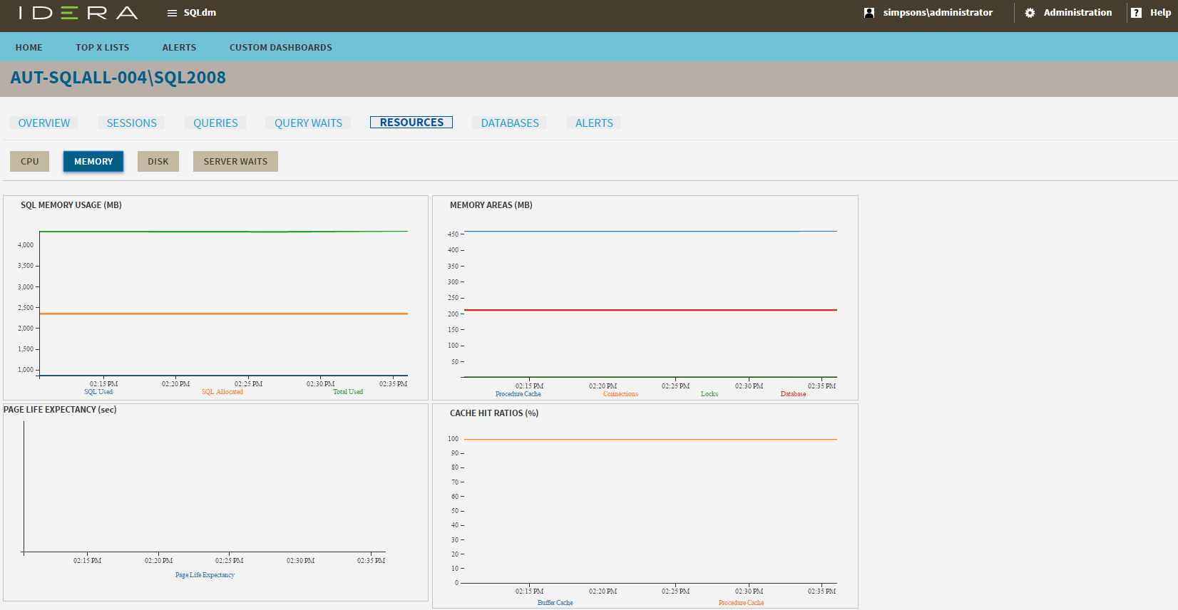Go to the HOME menu item
The width and height of the screenshot is (1178, 610).
(29, 48)
